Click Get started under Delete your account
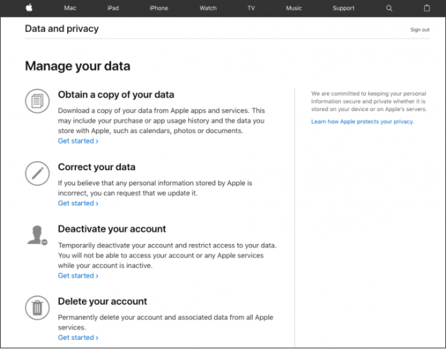The width and height of the screenshot is (446, 349). [x=79, y=338]
